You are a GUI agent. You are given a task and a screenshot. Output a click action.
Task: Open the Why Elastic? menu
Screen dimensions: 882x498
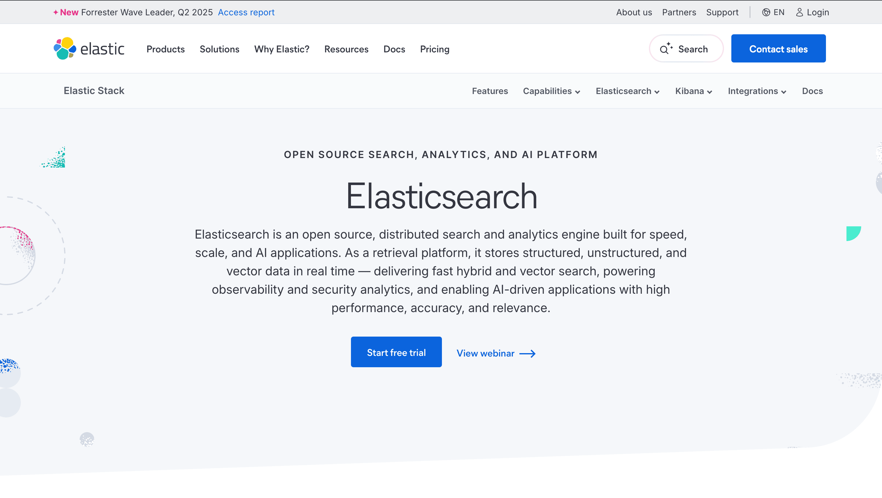(x=282, y=49)
